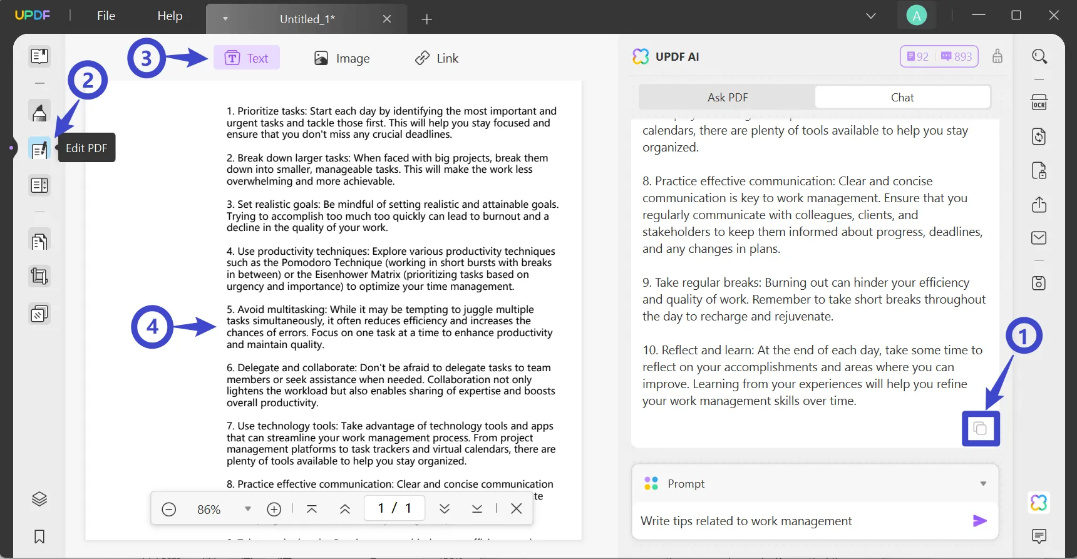Go to the previous page
Screen dimensions: 1077x559
(345, 509)
